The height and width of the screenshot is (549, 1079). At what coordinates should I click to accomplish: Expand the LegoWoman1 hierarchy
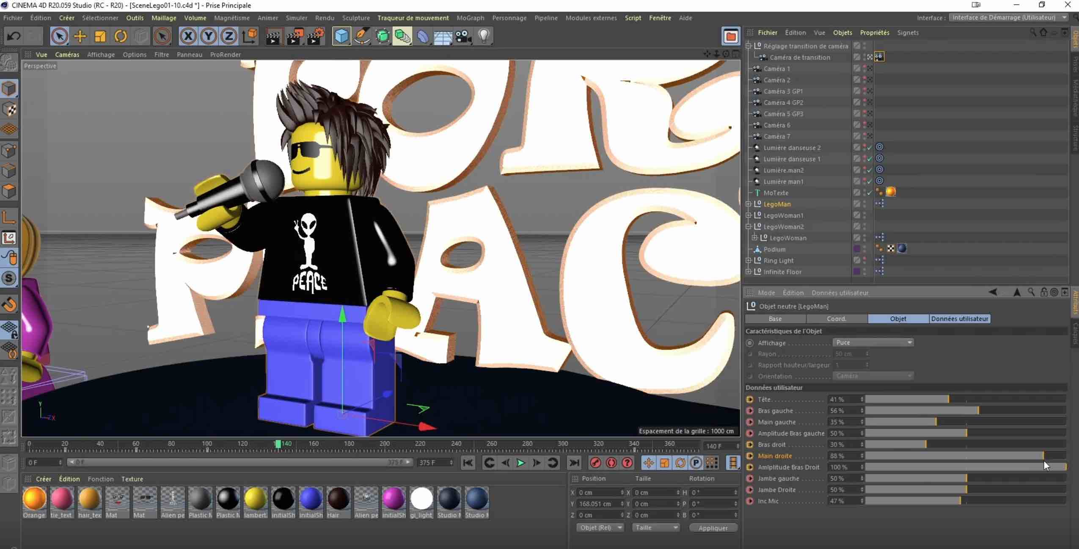(x=749, y=215)
